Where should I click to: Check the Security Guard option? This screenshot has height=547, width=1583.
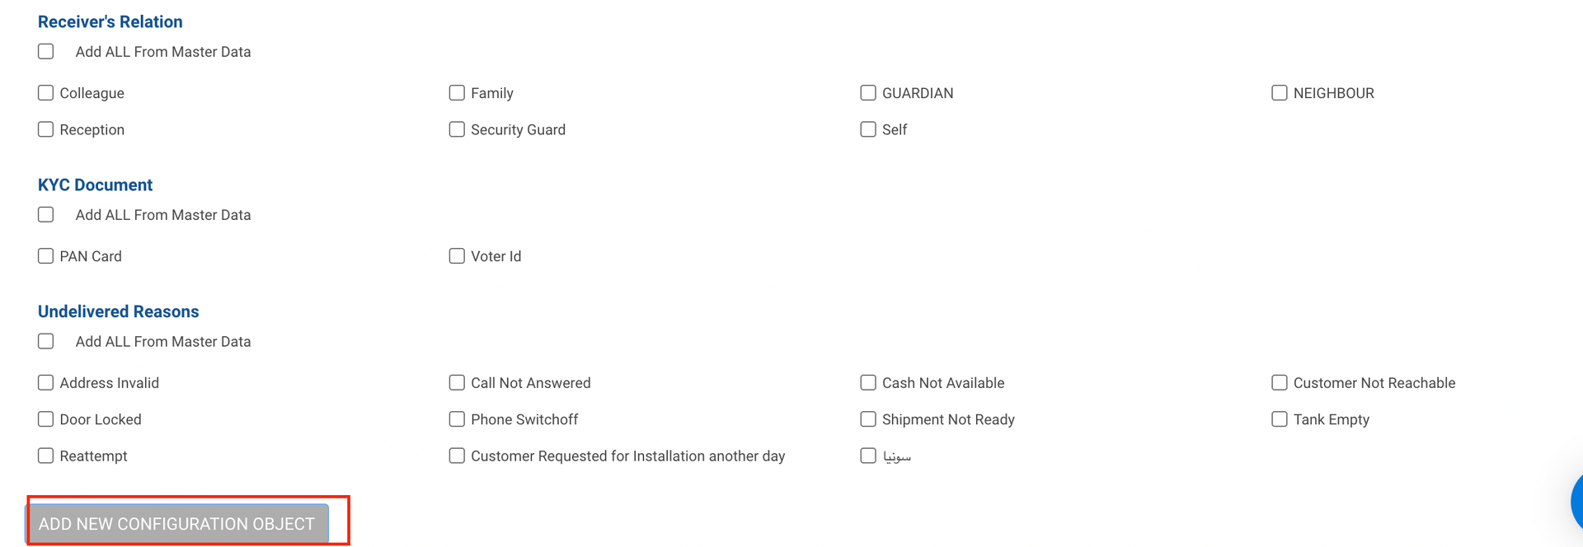pyautogui.click(x=457, y=129)
